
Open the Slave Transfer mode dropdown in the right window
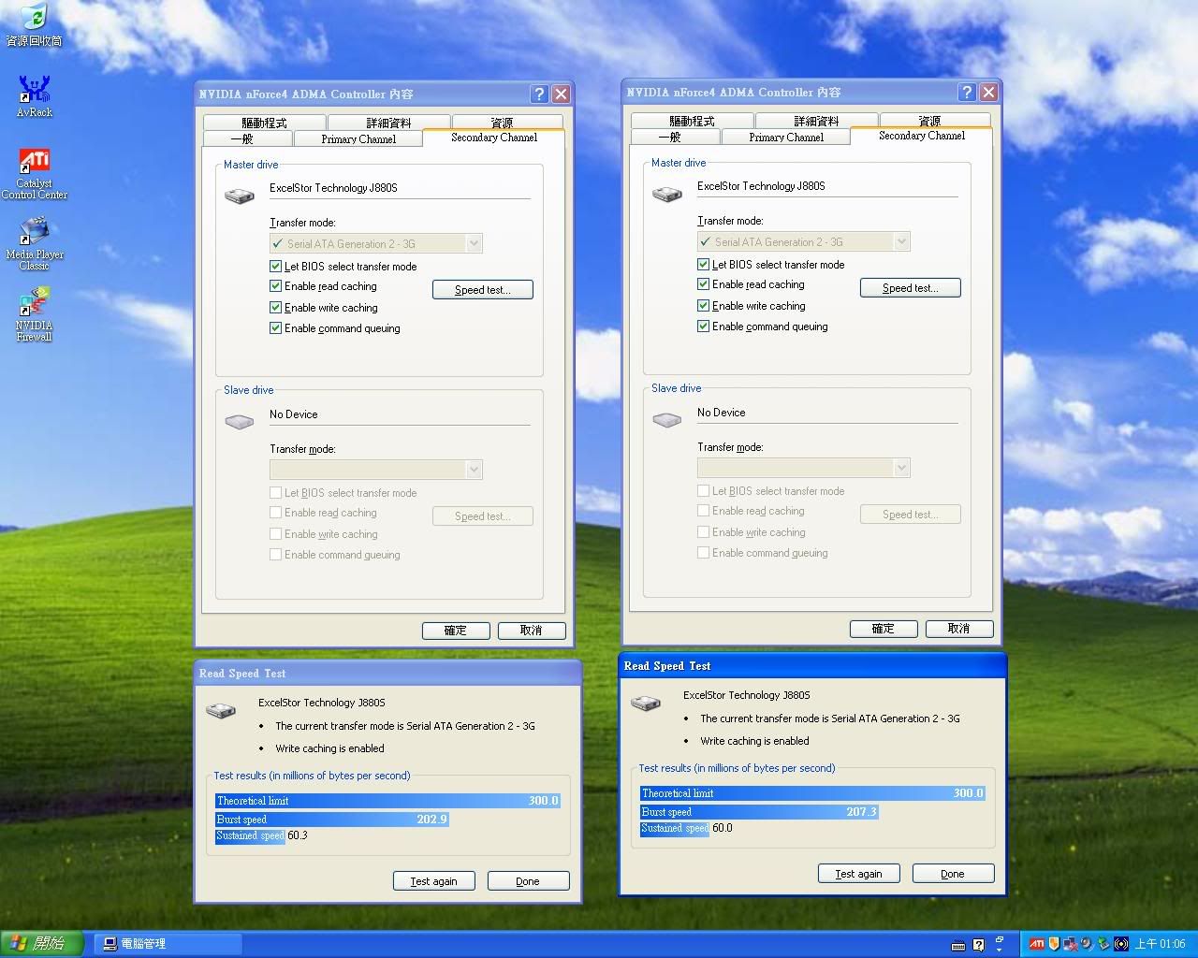(804, 468)
